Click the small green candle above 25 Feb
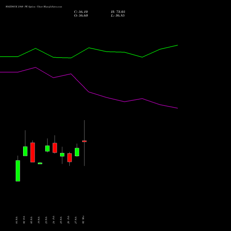This screenshot has width=231, height=231. tap(62, 155)
